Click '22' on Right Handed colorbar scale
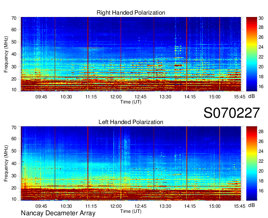Image resolution: width=268 pixels, height=218 pixels. [261, 57]
